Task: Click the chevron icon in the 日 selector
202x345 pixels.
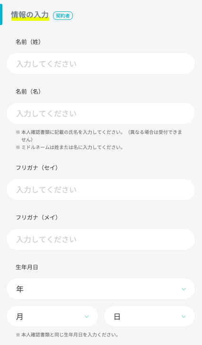Action: [184, 317]
